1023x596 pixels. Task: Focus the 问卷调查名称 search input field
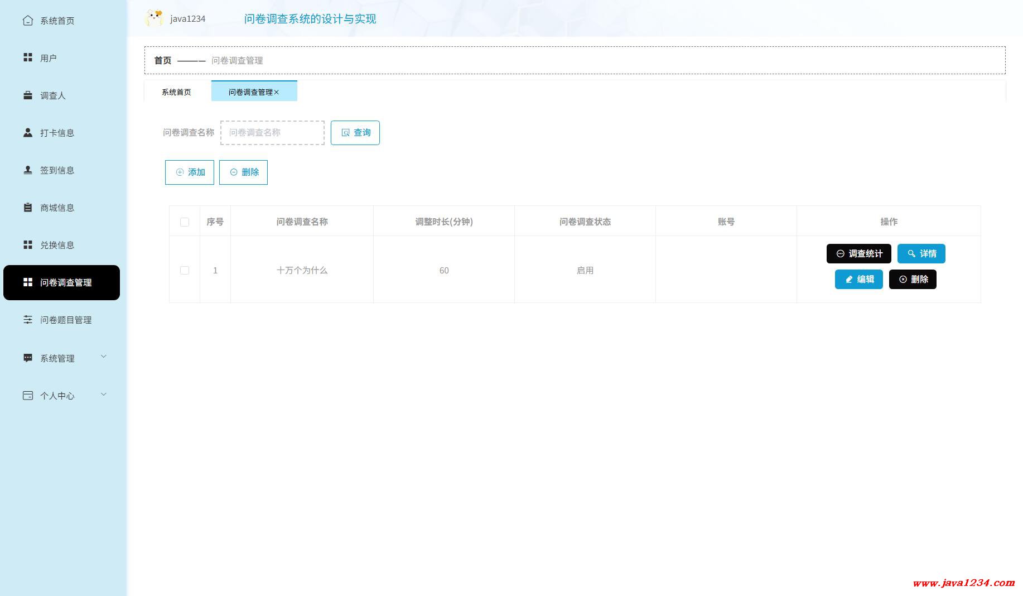(x=272, y=133)
